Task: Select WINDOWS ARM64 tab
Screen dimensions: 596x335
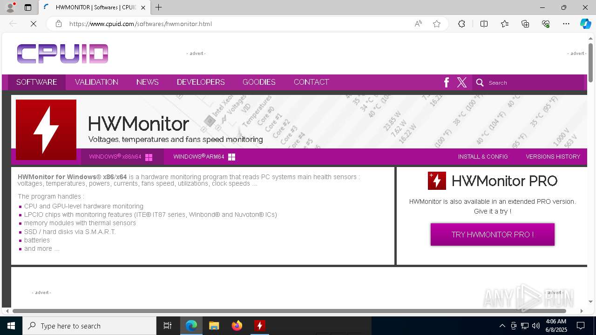Action: click(204, 157)
